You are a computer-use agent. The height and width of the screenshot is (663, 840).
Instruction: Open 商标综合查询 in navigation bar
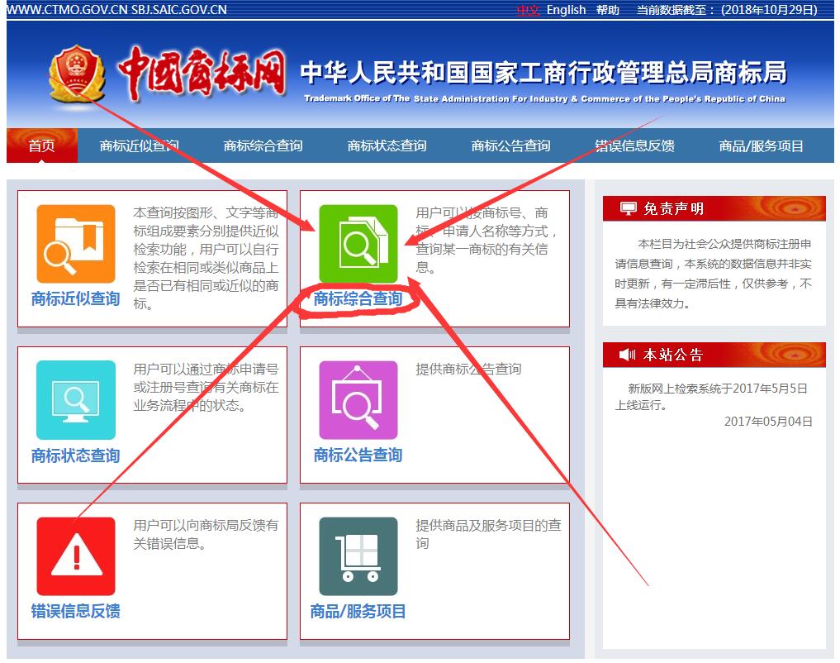[263, 145]
